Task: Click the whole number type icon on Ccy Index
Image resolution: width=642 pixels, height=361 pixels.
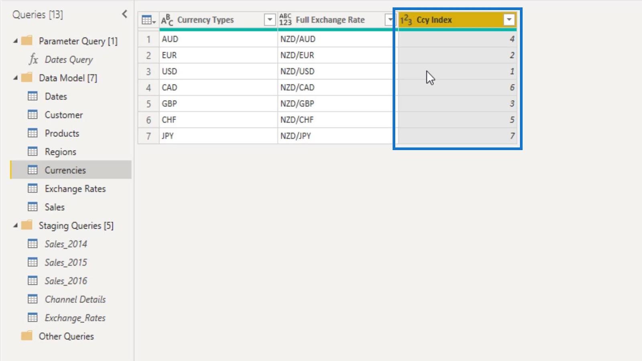Action: coord(406,20)
